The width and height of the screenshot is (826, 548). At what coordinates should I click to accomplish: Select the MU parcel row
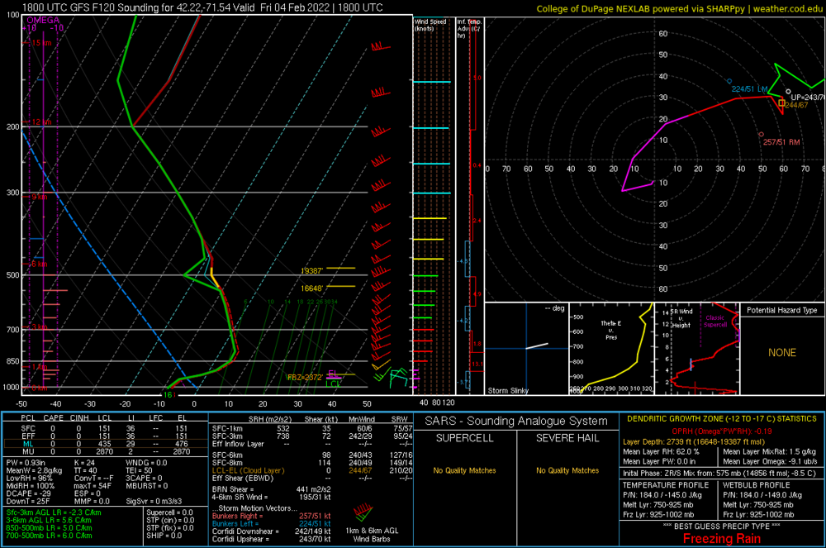(28, 452)
